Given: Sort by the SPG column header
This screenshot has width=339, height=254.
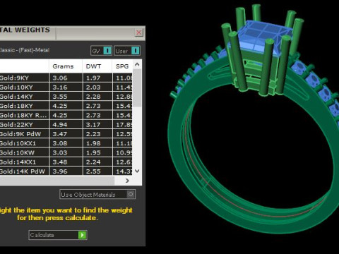Looking at the screenshot, I should click(x=122, y=66).
